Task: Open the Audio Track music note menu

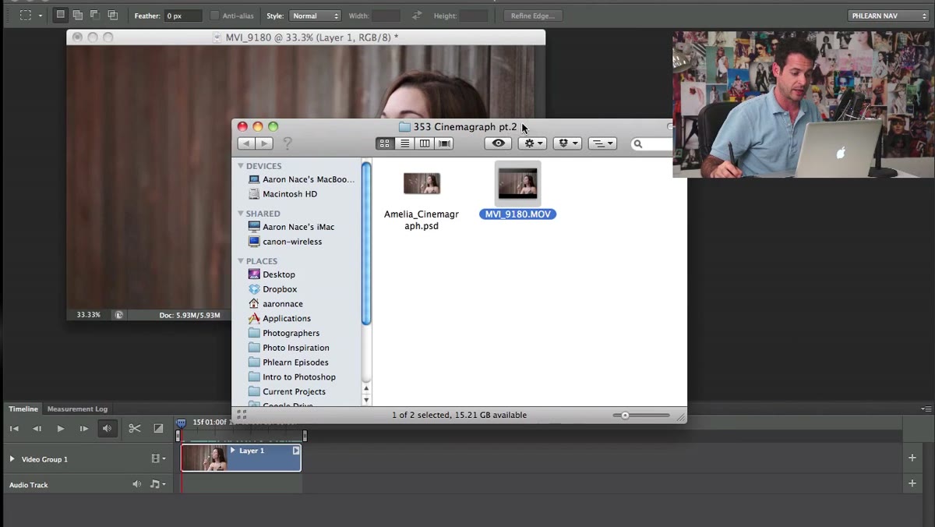Action: click(157, 484)
